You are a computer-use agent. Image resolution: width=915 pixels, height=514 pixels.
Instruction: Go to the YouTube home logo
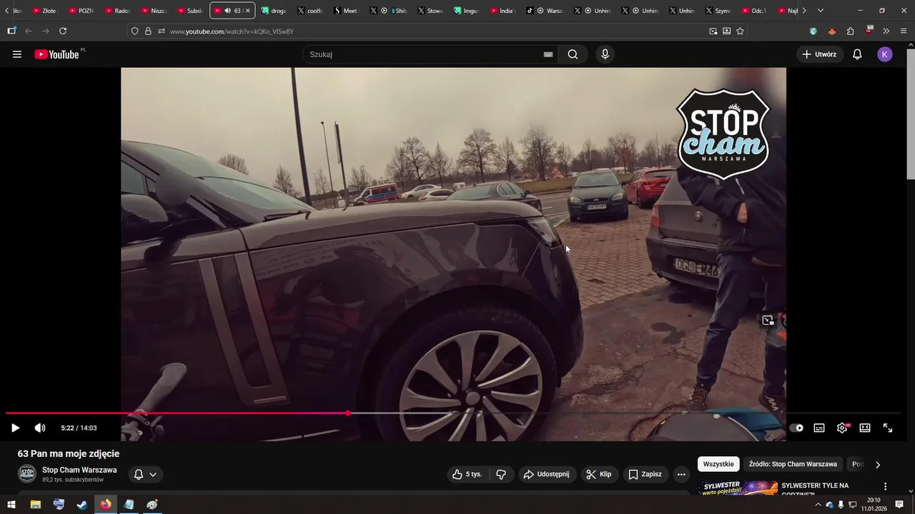click(x=57, y=54)
